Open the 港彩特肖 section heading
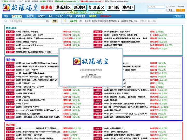187x140 pixels. pos(10,60)
